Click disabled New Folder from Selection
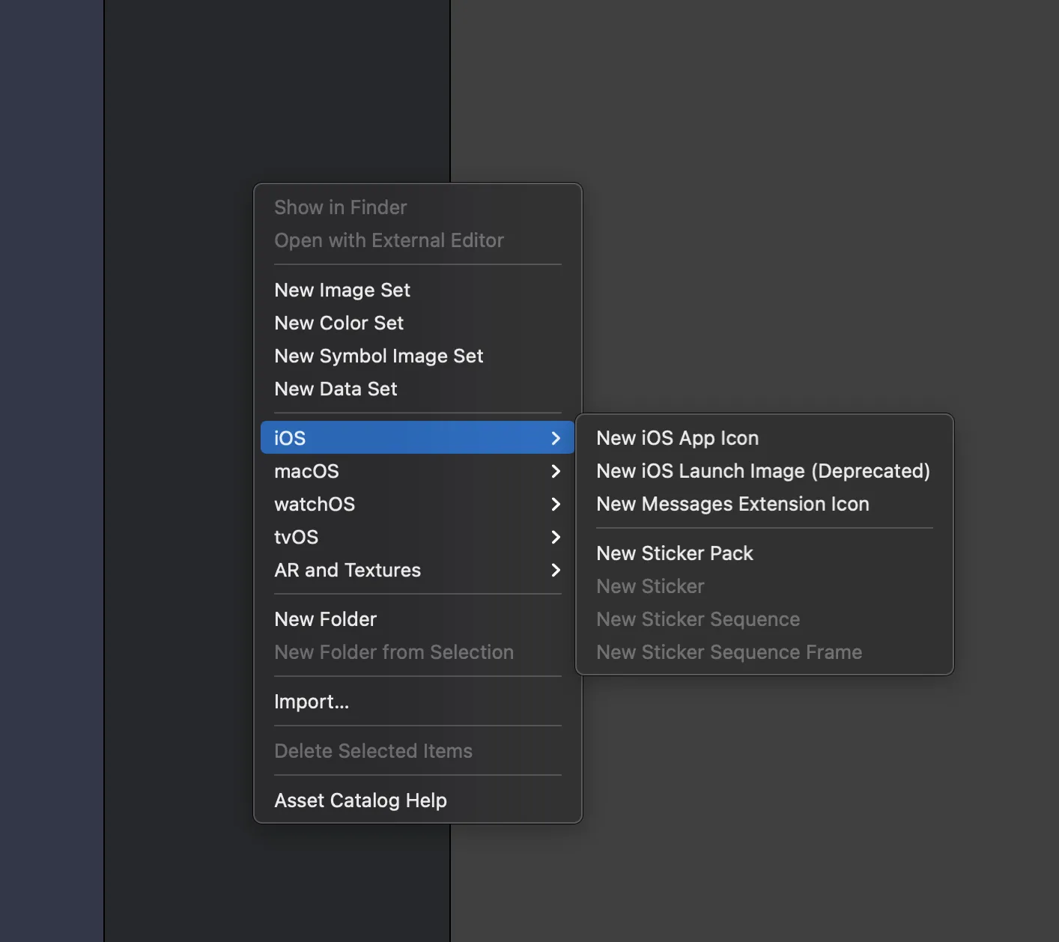Viewport: 1059px width, 942px height. coord(418,652)
